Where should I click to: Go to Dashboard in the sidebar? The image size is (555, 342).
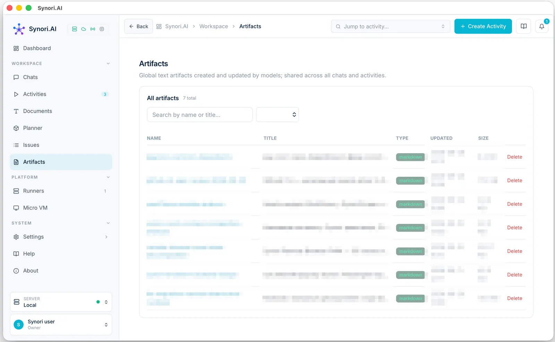[x=61, y=48]
